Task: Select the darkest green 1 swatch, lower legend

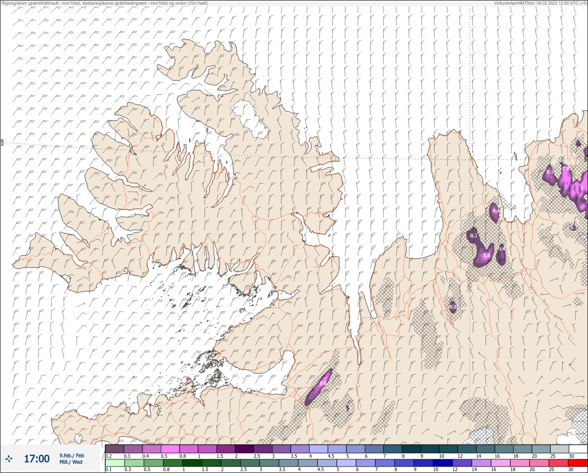Action: [192, 462]
